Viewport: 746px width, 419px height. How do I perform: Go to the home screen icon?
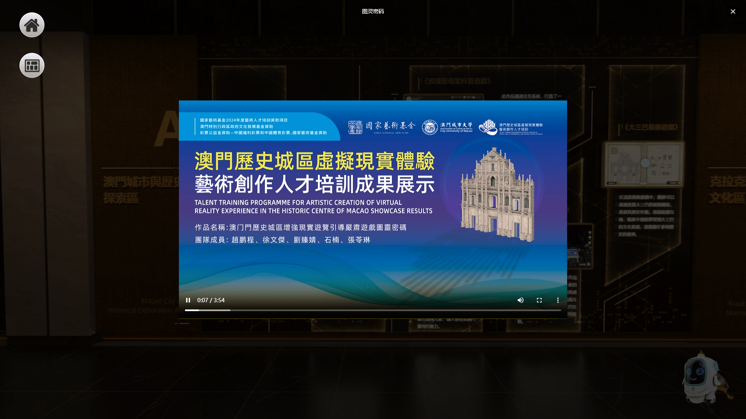[x=32, y=25]
